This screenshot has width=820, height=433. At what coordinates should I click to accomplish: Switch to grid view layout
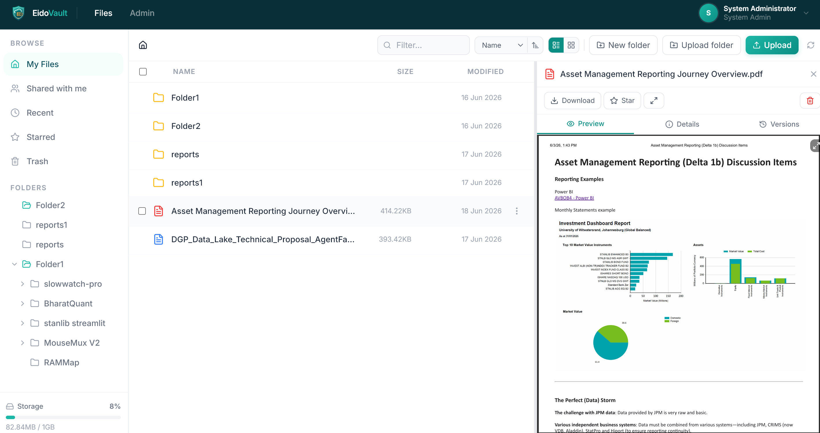tap(571, 45)
